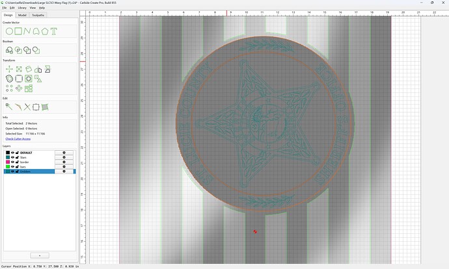Screen dimensions: 449x269
Task: Select the Polyline tool
Action: [x=27, y=31]
